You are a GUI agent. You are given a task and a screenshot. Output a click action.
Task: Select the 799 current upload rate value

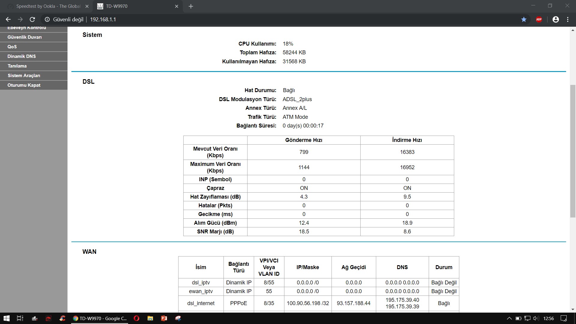point(304,152)
